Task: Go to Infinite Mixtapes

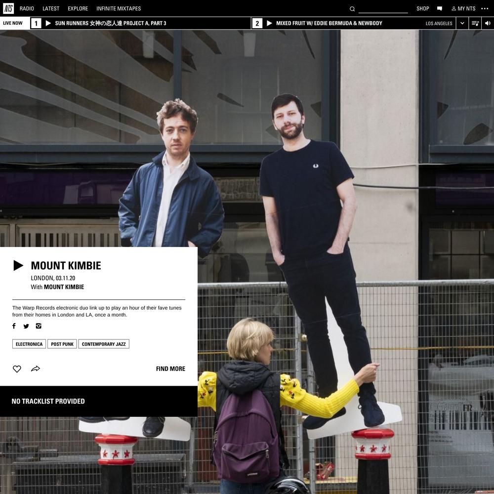Action: [119, 8]
